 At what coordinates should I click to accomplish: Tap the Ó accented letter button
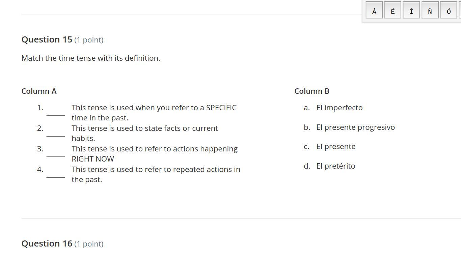click(x=449, y=11)
